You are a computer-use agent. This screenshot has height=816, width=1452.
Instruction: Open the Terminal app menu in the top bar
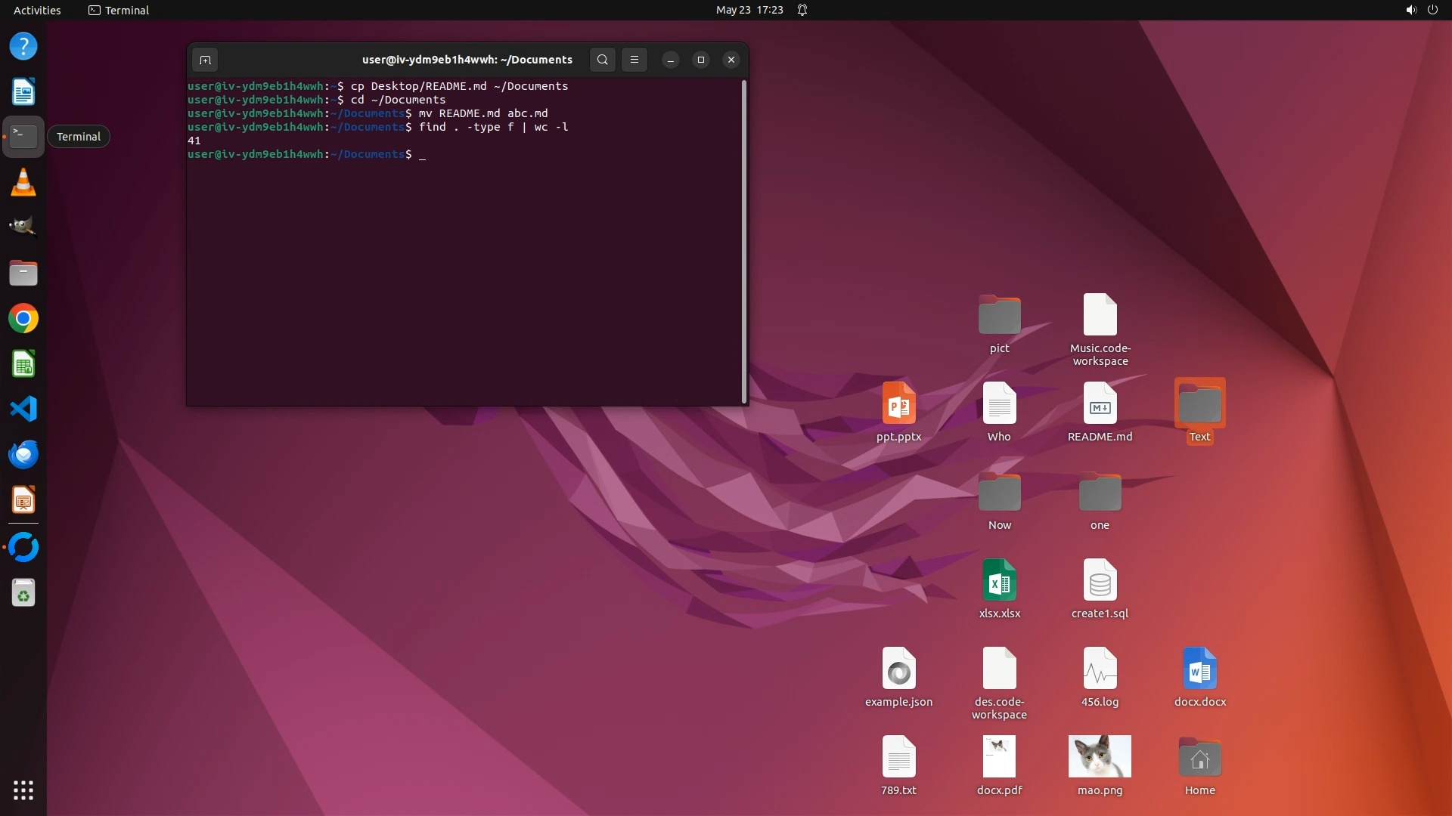[119, 10]
